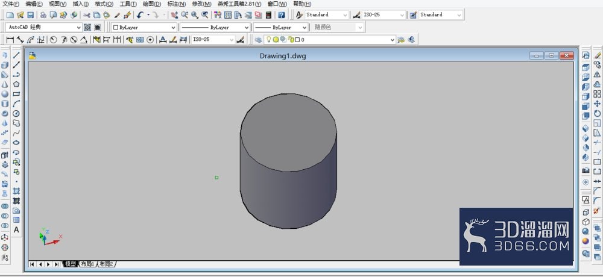This screenshot has width=603, height=277.
Task: Click the Undo arrow icon
Action: [x=140, y=15]
